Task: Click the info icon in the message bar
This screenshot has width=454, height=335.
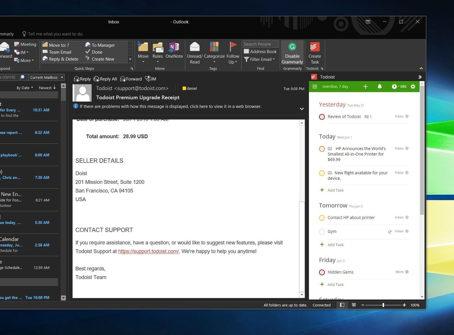Action: [x=76, y=106]
